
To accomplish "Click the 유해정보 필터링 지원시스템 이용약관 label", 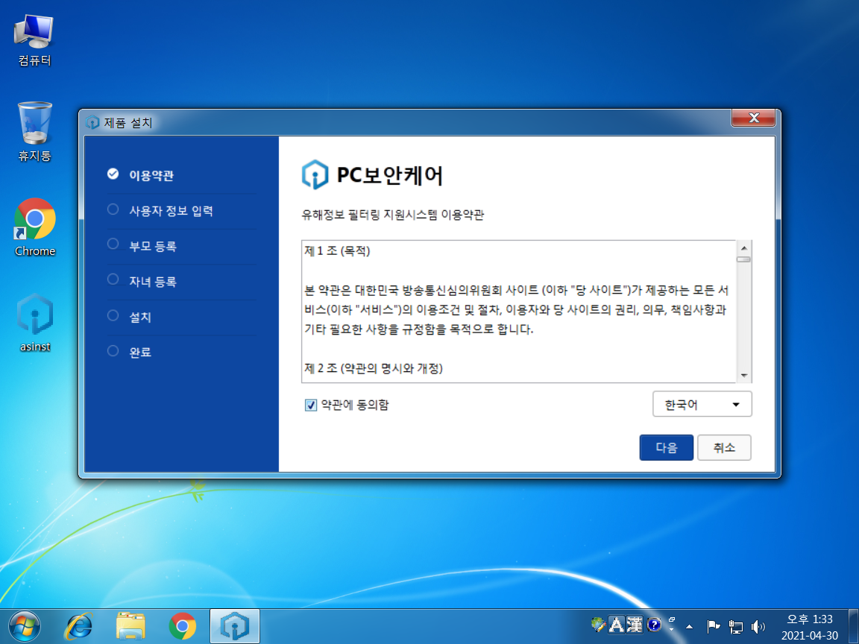I will (393, 215).
